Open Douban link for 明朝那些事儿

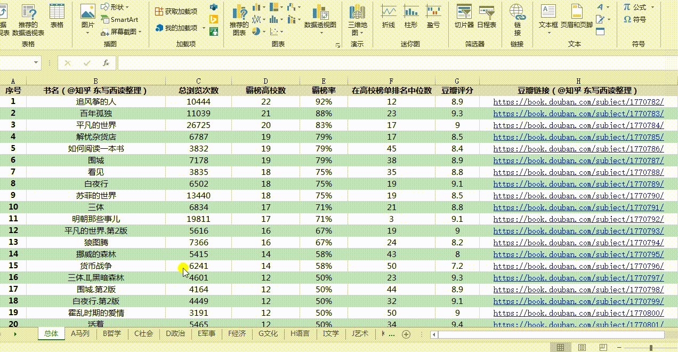(x=578, y=219)
